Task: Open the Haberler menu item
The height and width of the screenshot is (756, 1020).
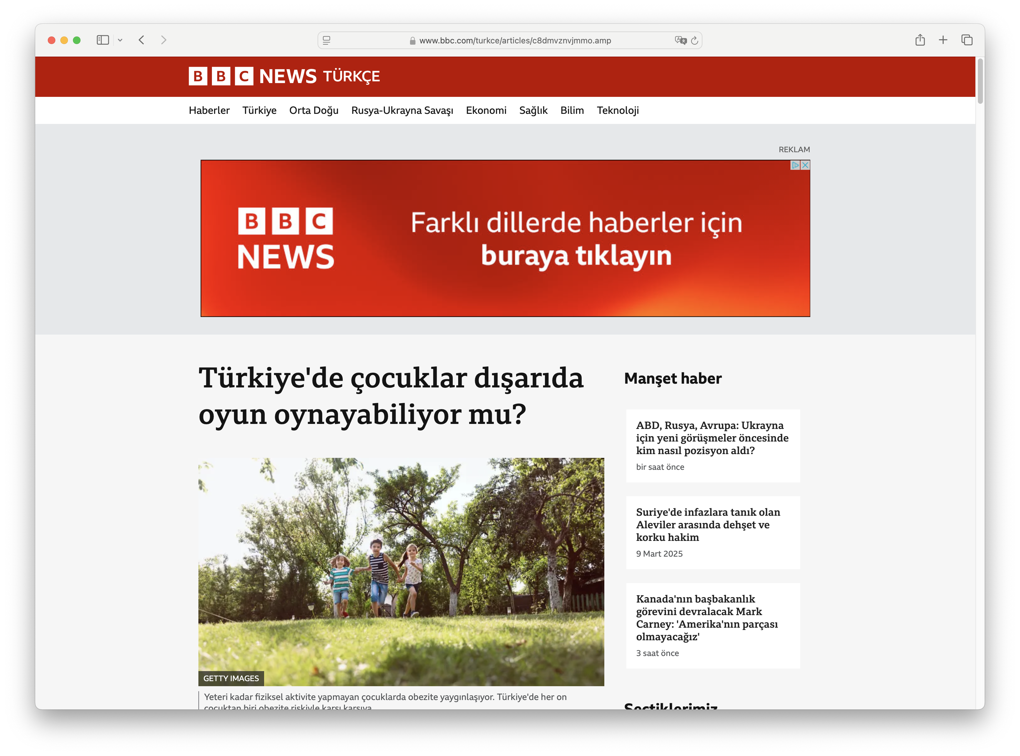Action: click(209, 110)
